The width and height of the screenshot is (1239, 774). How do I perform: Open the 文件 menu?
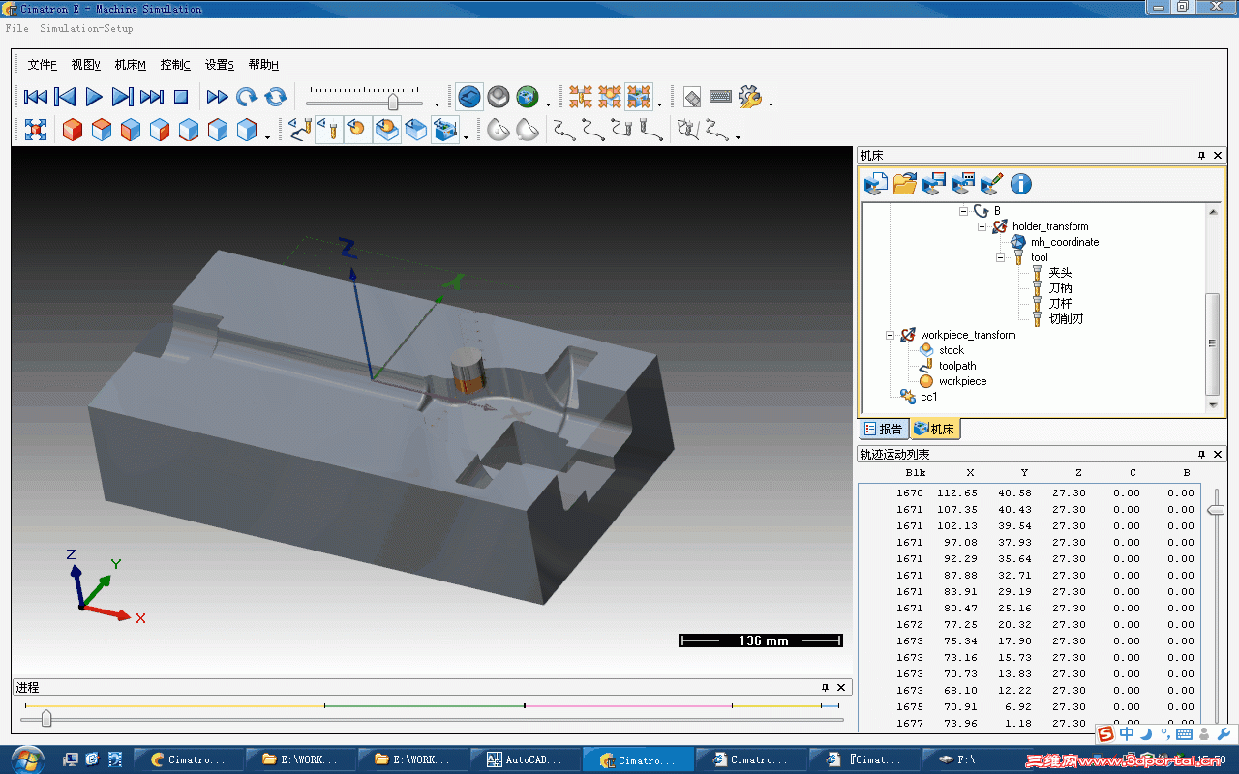tap(43, 65)
